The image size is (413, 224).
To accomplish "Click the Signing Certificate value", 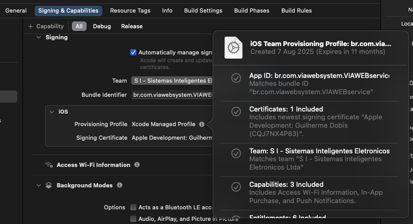I will click(172, 138).
